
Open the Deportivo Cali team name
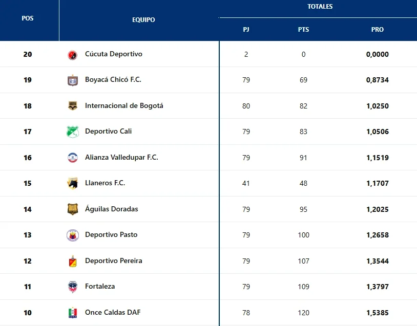108,131
